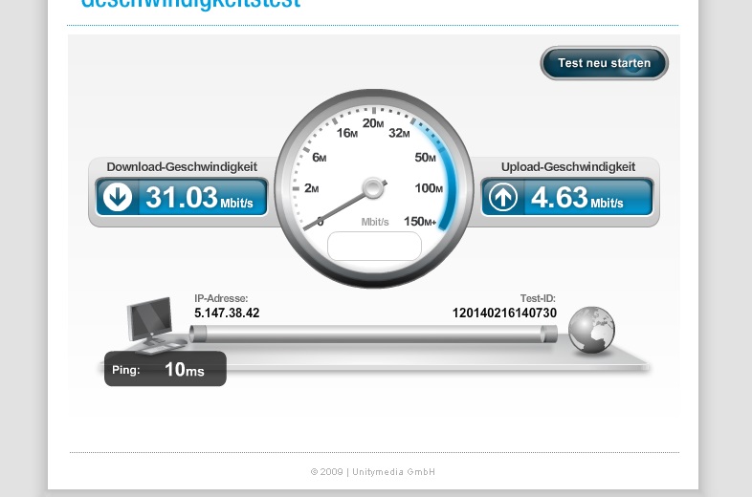Screen dimensions: 752x497
Task: Click the 31.03 Mbit/s download value
Action: 199,198
